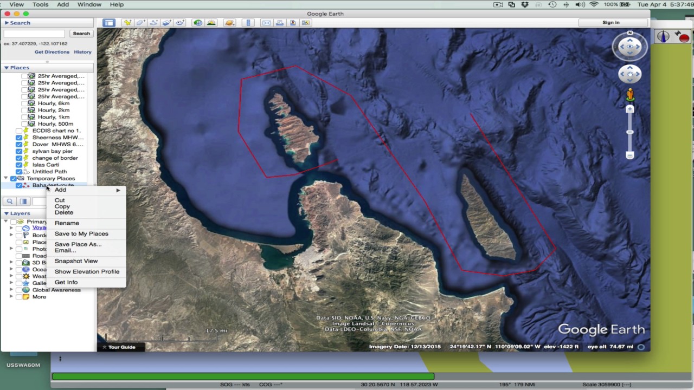Viewport: 694px width, 390px height.
Task: Click the zoom out minus button
Action: 629,155
